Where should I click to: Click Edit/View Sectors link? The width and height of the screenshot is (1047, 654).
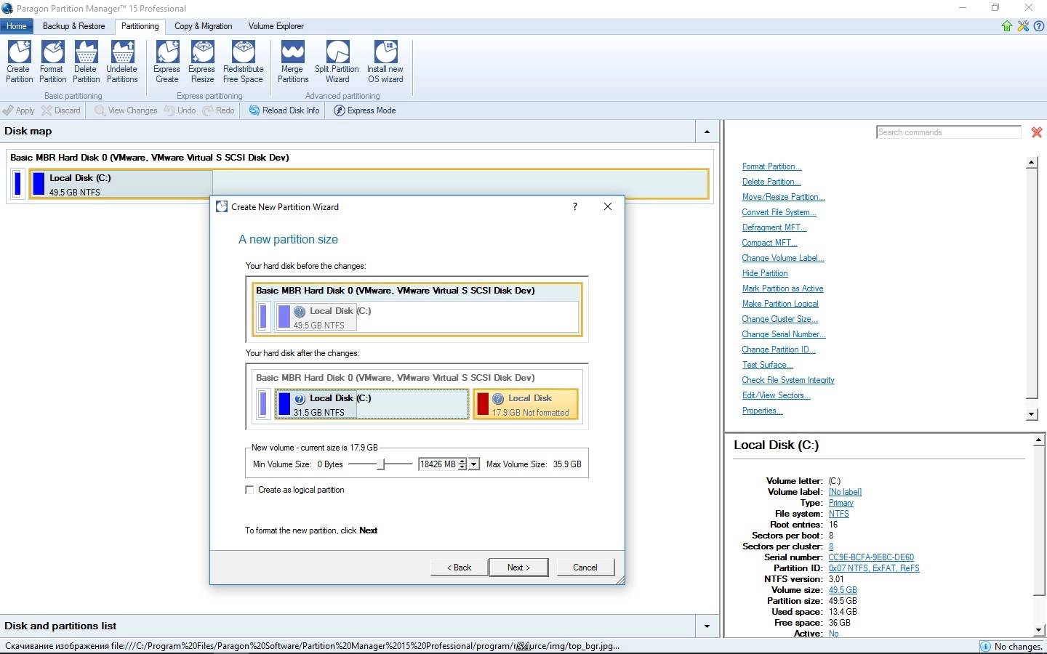(x=776, y=395)
